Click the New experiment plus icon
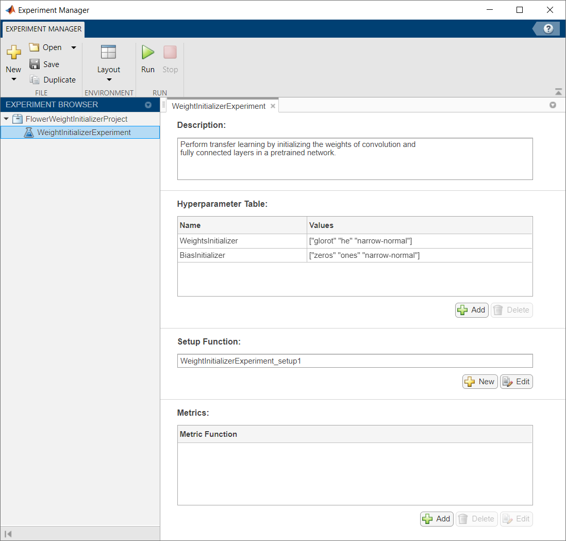The width and height of the screenshot is (566, 541). pyautogui.click(x=14, y=53)
